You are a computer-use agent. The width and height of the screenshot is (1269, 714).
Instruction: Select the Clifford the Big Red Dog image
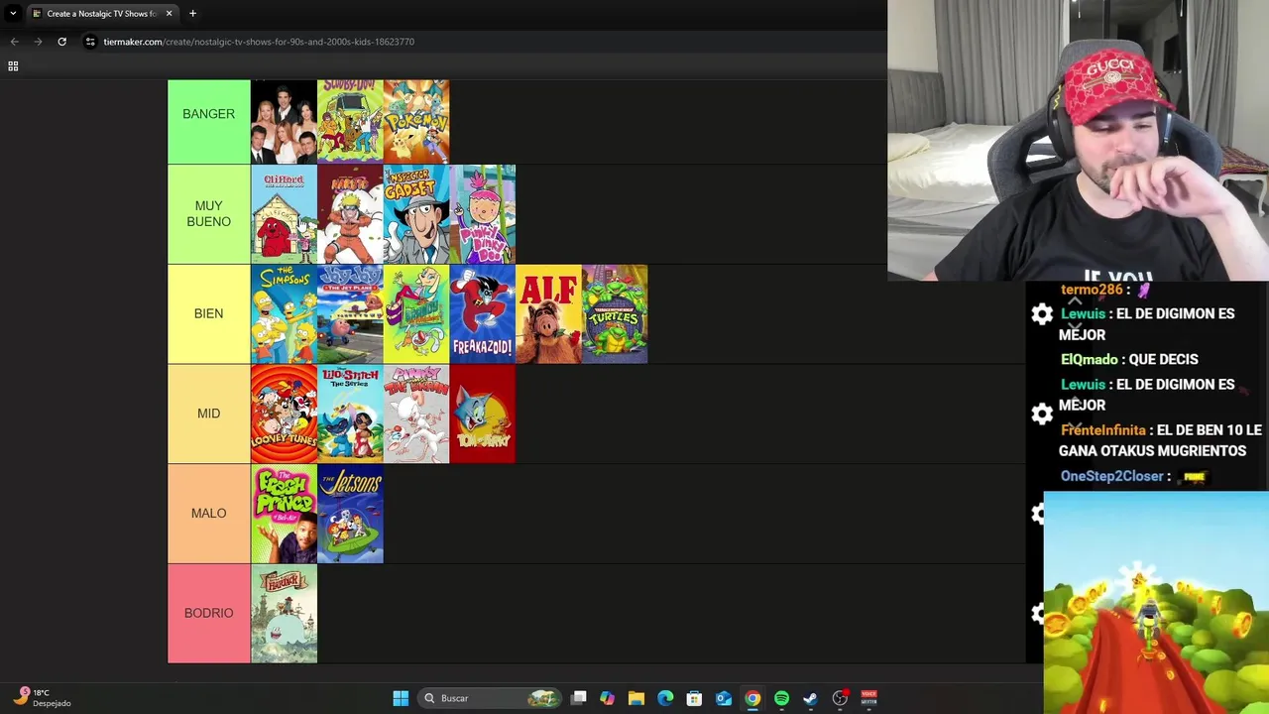[x=284, y=214]
